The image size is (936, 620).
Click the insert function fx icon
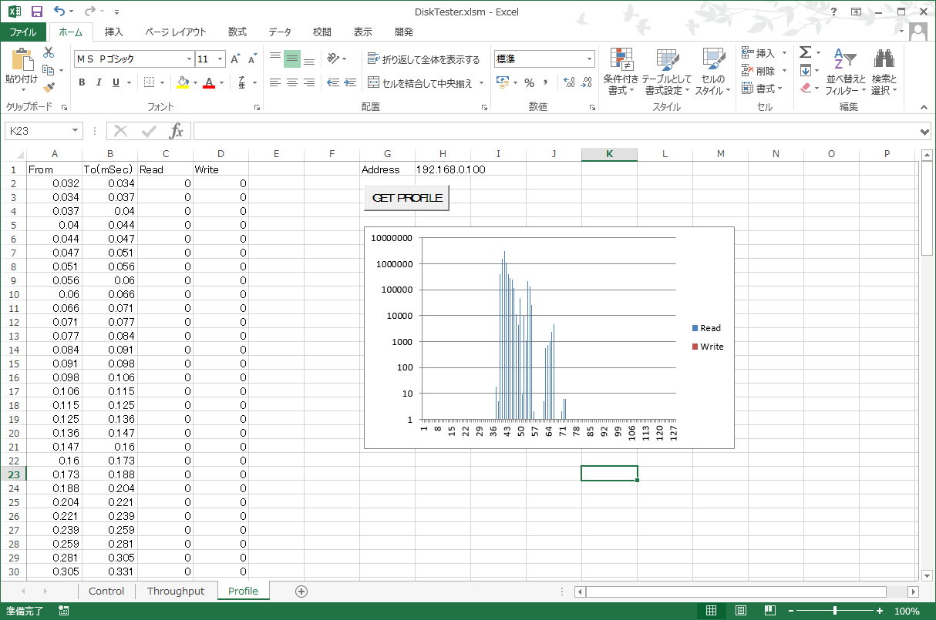point(177,131)
